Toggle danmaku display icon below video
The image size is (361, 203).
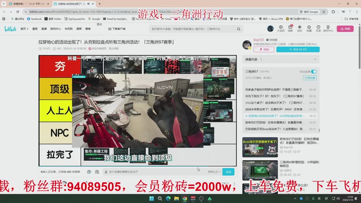point(89,172)
